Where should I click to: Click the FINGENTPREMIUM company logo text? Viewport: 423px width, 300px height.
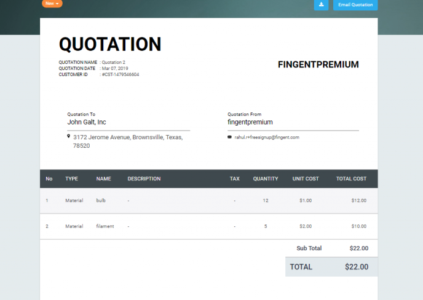[x=318, y=64]
